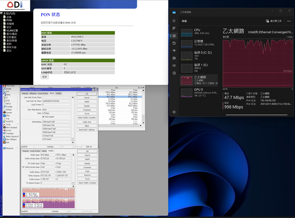Open VLAN设置 in the ODI menu

[12, 31]
